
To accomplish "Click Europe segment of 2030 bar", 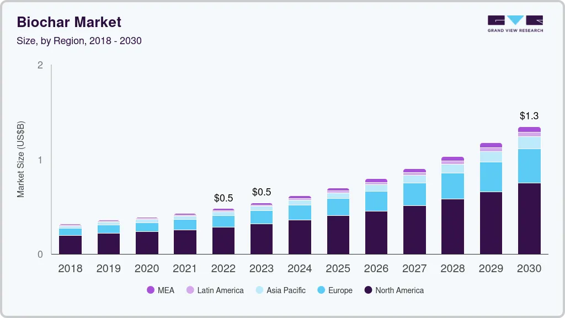I will pyautogui.click(x=529, y=166).
